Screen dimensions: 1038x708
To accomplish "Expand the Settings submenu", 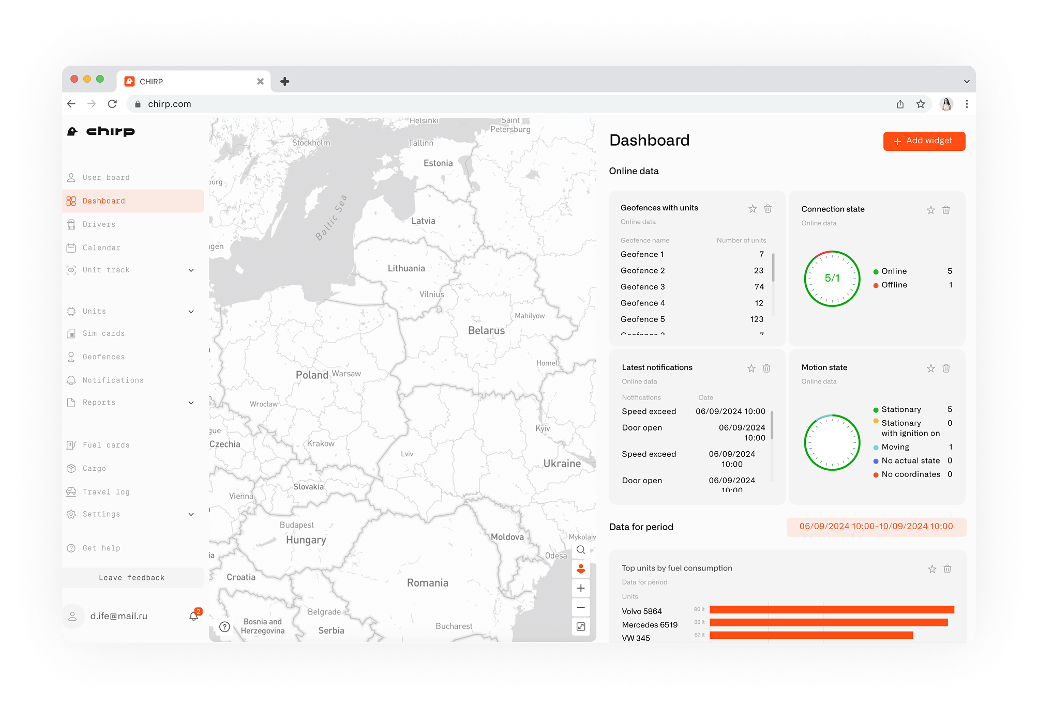I will (191, 514).
